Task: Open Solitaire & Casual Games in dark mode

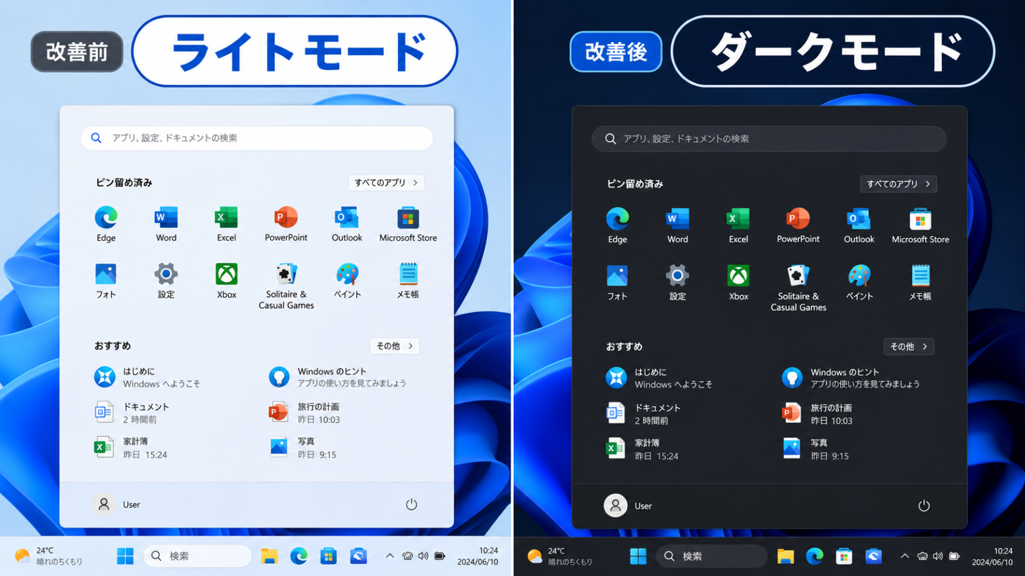Action: (x=798, y=288)
